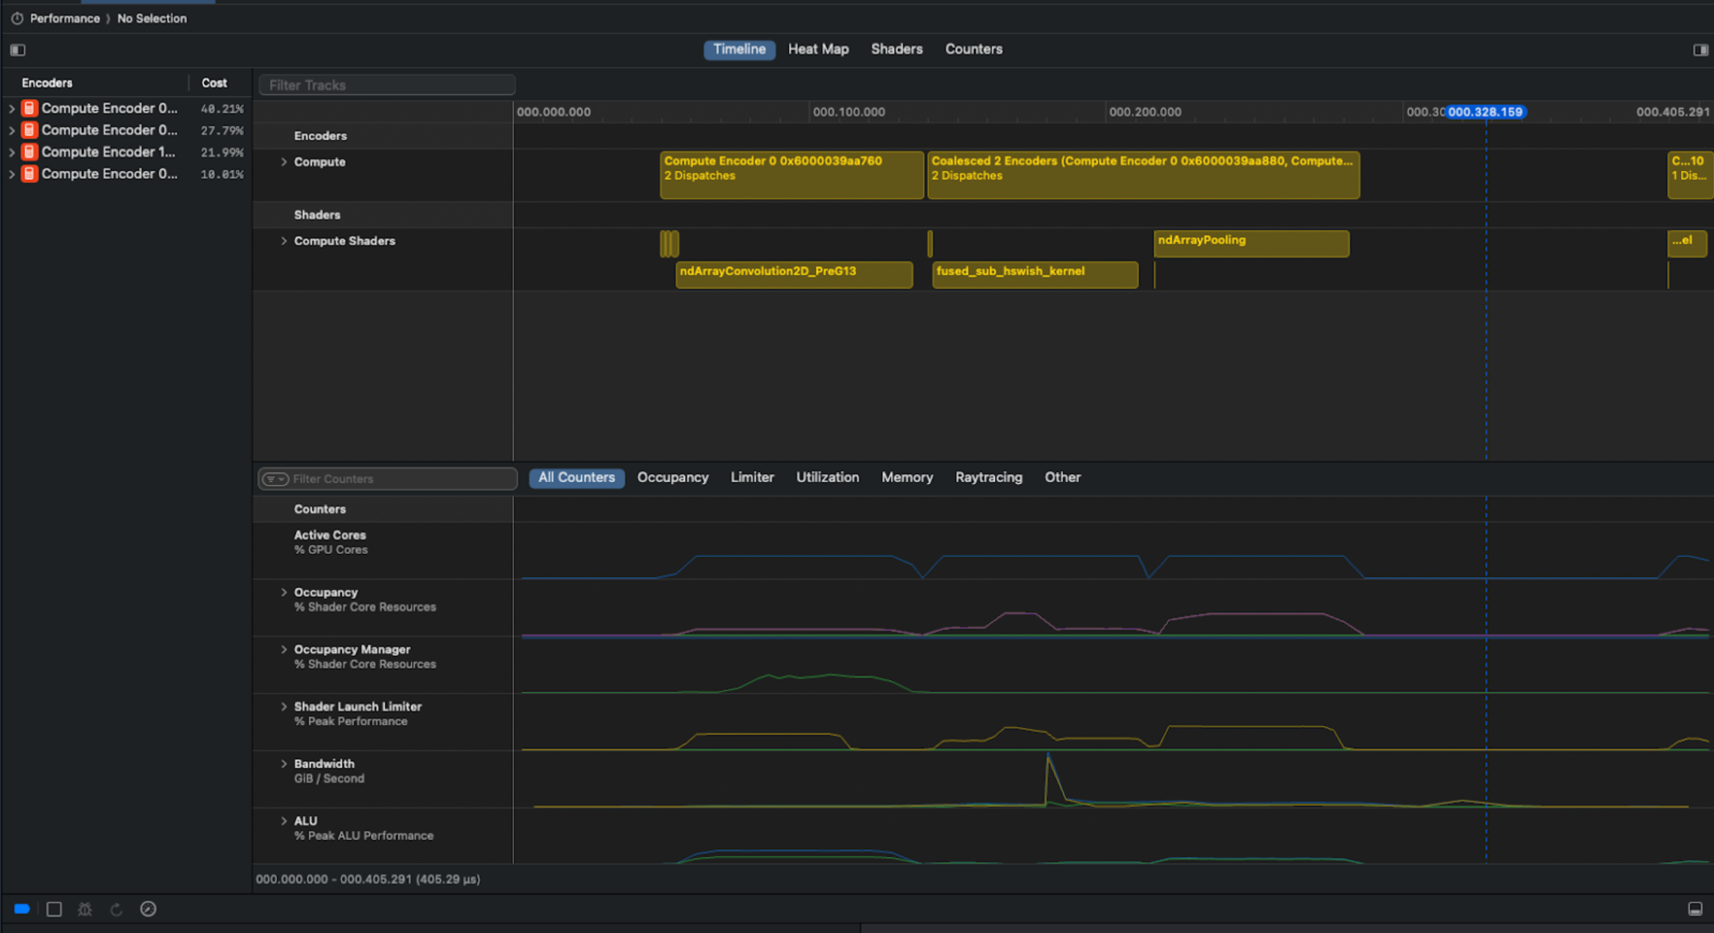Click the bug debug icon
Screen dimensions: 1714x933
click(x=85, y=909)
